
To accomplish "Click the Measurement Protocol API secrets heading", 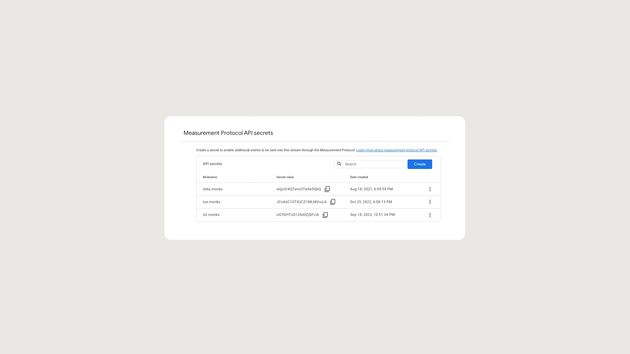I will [228, 133].
